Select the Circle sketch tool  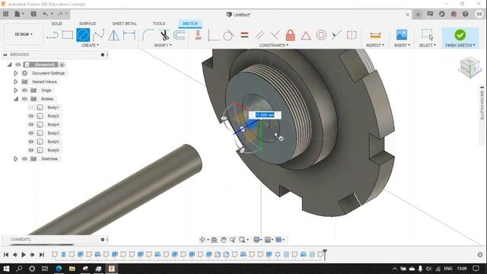coord(83,35)
